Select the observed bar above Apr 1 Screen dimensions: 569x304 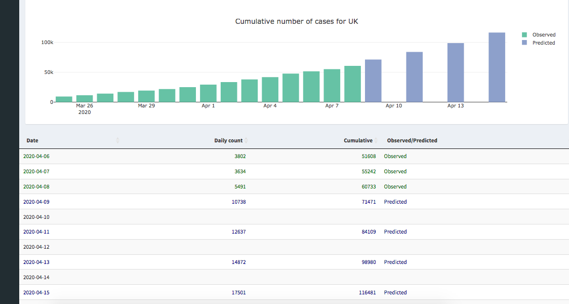click(208, 93)
